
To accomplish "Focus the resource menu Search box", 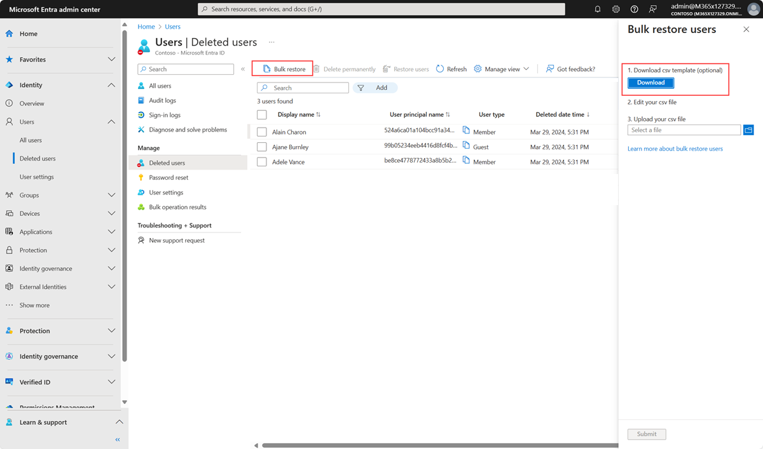I will pyautogui.click(x=186, y=69).
